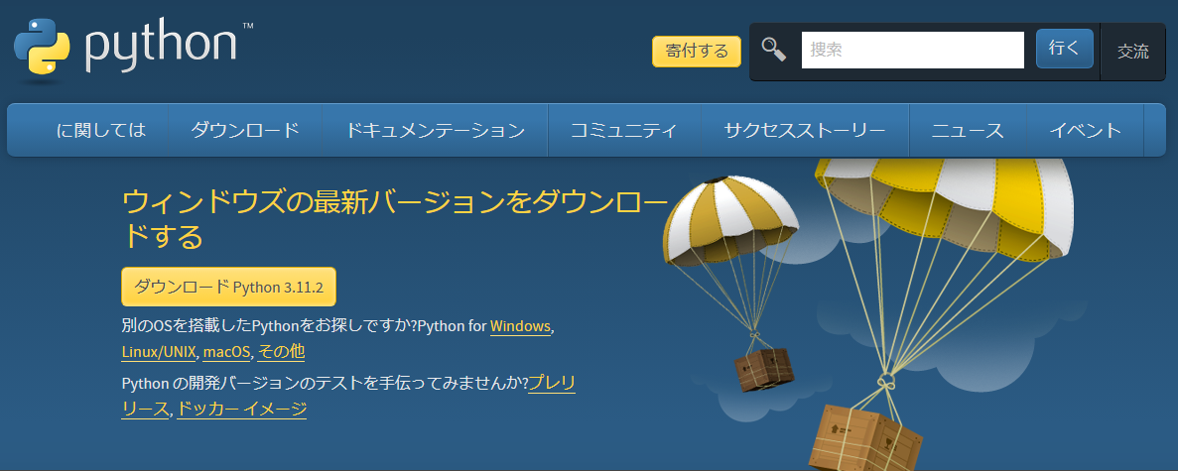Open the イベント menu

click(1085, 131)
